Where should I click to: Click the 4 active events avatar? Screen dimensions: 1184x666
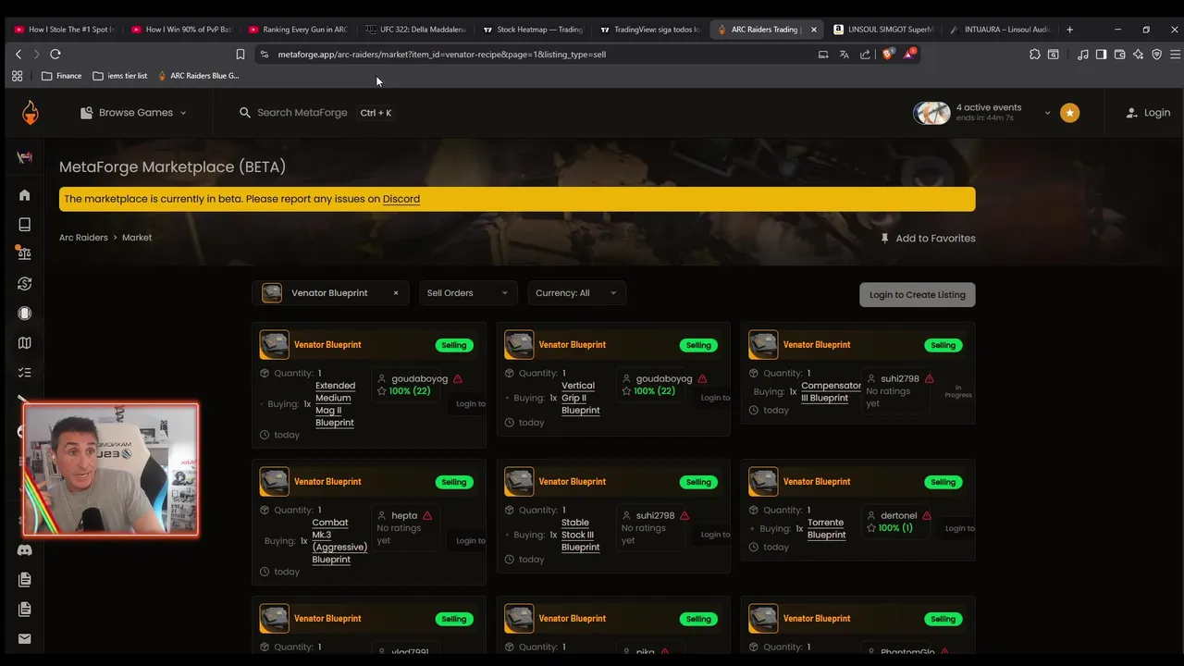[931, 113]
